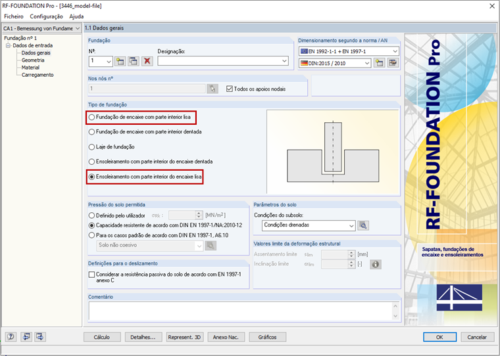The image size is (500, 356).
Task: Click the Comentário scrollbar down arrow
Action: click(396, 316)
